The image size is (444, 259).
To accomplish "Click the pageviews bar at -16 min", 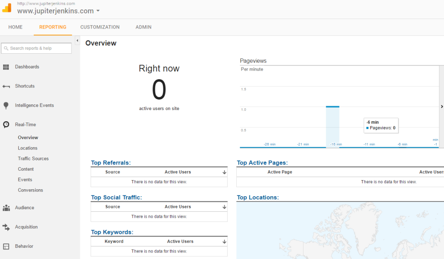I will 333,126.
